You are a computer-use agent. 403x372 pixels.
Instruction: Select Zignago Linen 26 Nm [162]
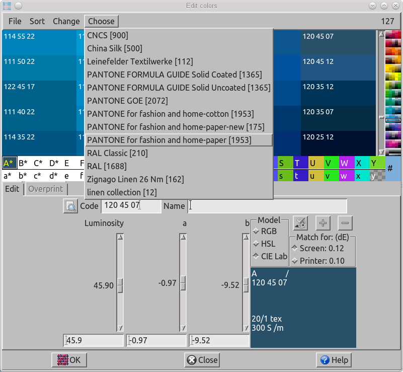tap(179, 180)
